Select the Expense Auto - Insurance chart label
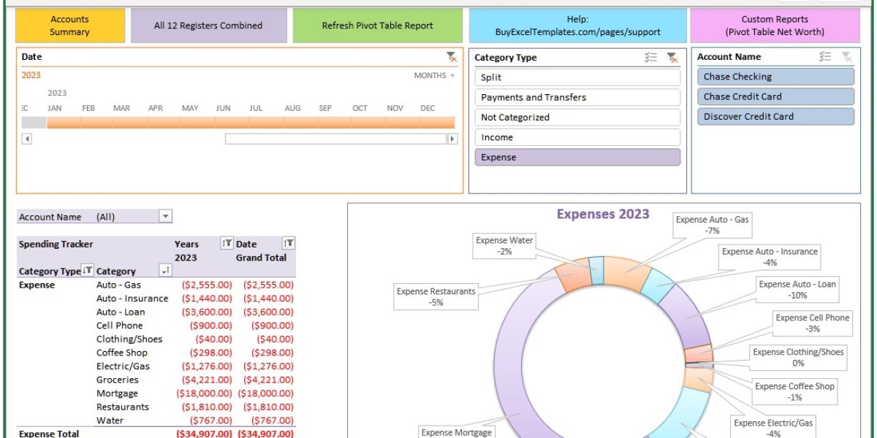This screenshot has width=877, height=438. pyautogui.click(x=770, y=257)
